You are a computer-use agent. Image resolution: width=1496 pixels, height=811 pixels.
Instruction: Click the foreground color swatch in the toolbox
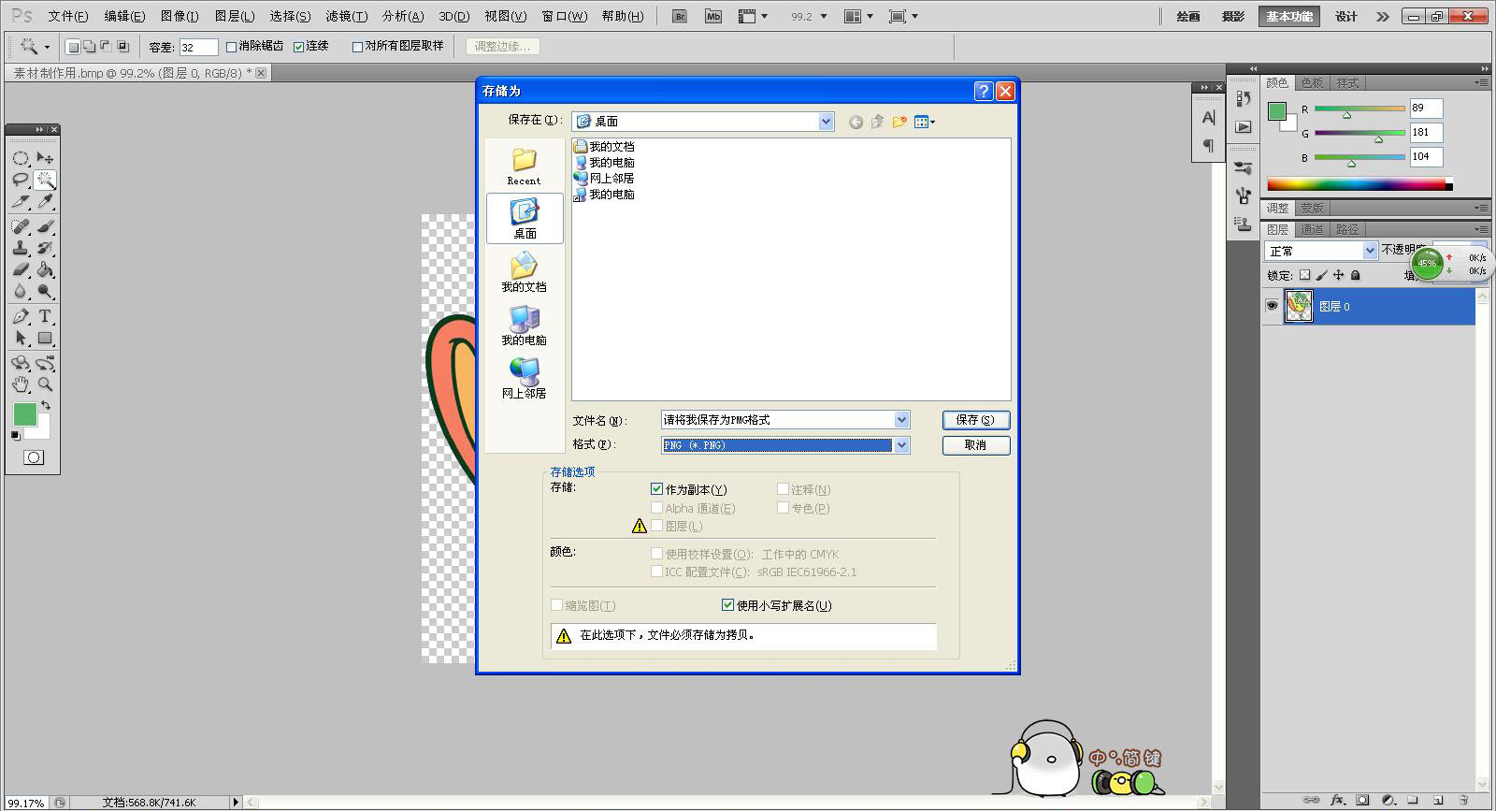pos(24,414)
